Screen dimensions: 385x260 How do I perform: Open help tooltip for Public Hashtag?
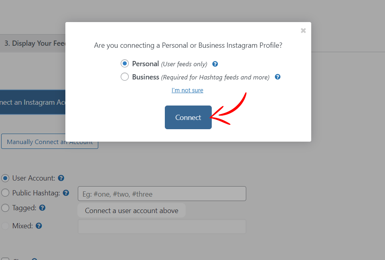click(66, 193)
